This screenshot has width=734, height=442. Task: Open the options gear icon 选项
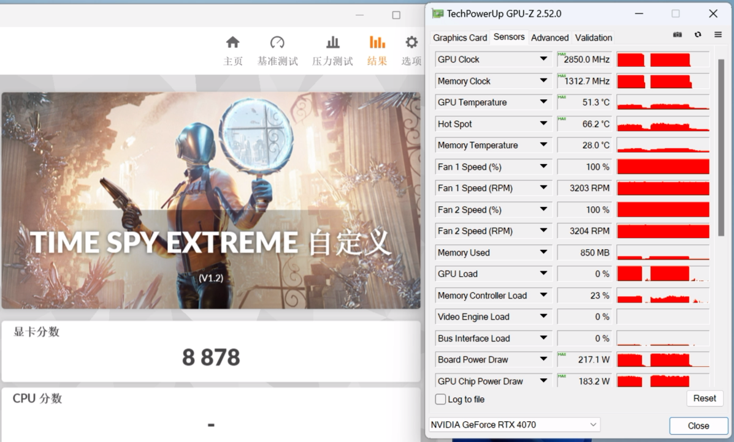pos(411,43)
